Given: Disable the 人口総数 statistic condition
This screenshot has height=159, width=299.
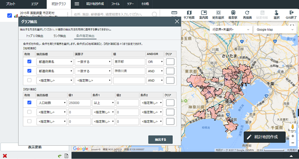Looking at the screenshot, I should (29, 102).
